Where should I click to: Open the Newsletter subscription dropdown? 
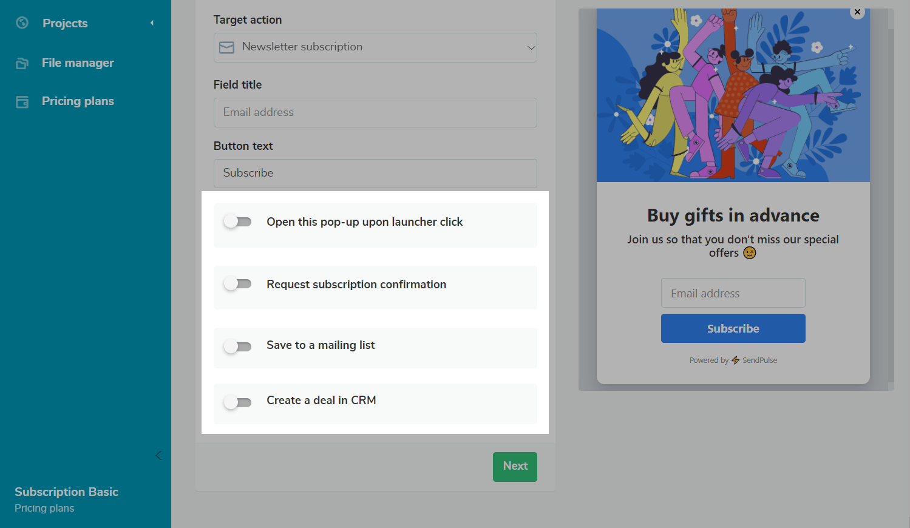click(x=375, y=47)
